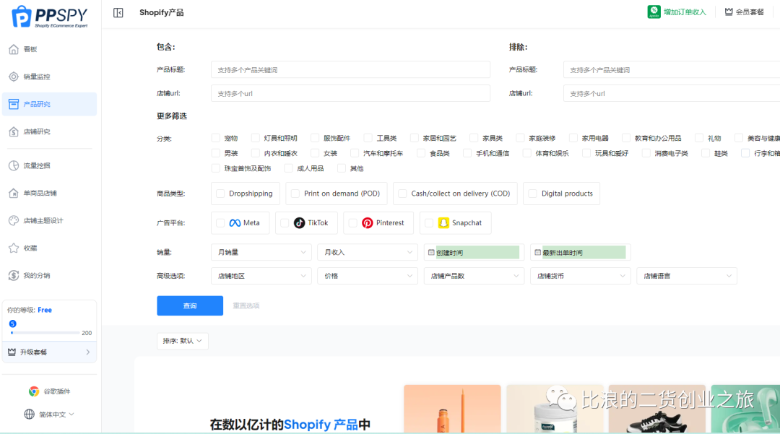Open the 店铺货币 dropdown
The width and height of the screenshot is (780, 434).
tap(581, 276)
